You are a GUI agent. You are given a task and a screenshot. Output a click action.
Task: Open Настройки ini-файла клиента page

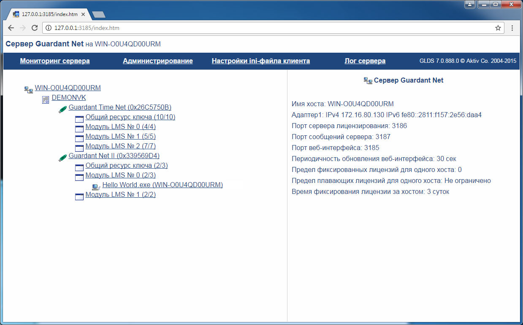[x=261, y=61]
